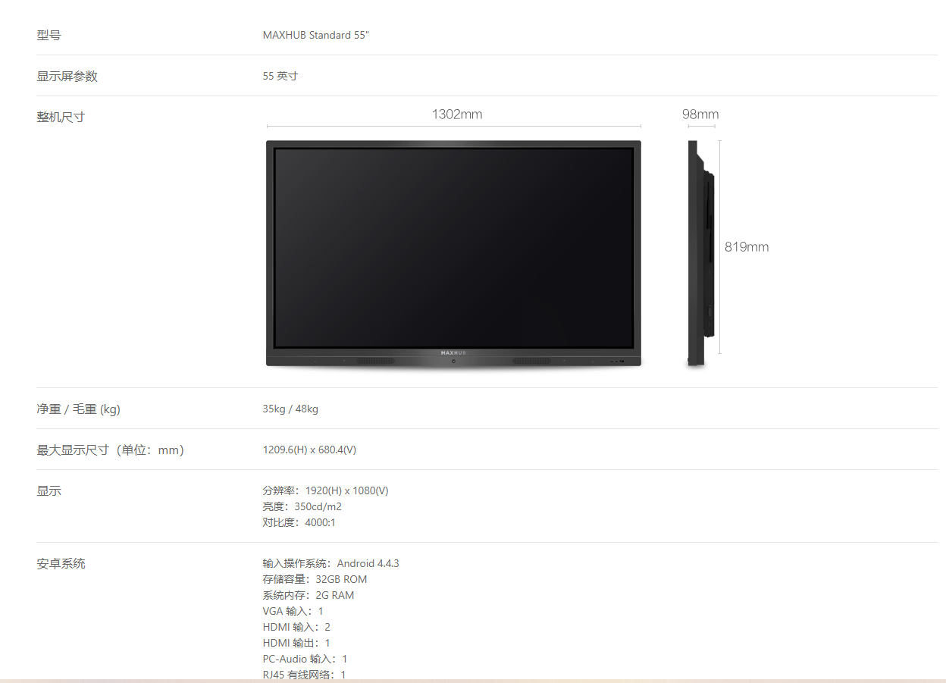
Task: Select the 显示屏参数 row label
Action: (x=67, y=76)
